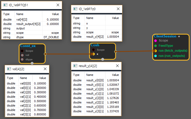The width and height of the screenshot is (191, 119).
Task: Click Name column header in val[4][2] panel
Action: [23, 78]
